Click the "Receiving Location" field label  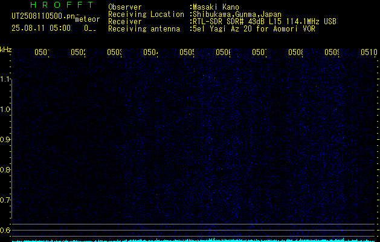click(x=146, y=15)
